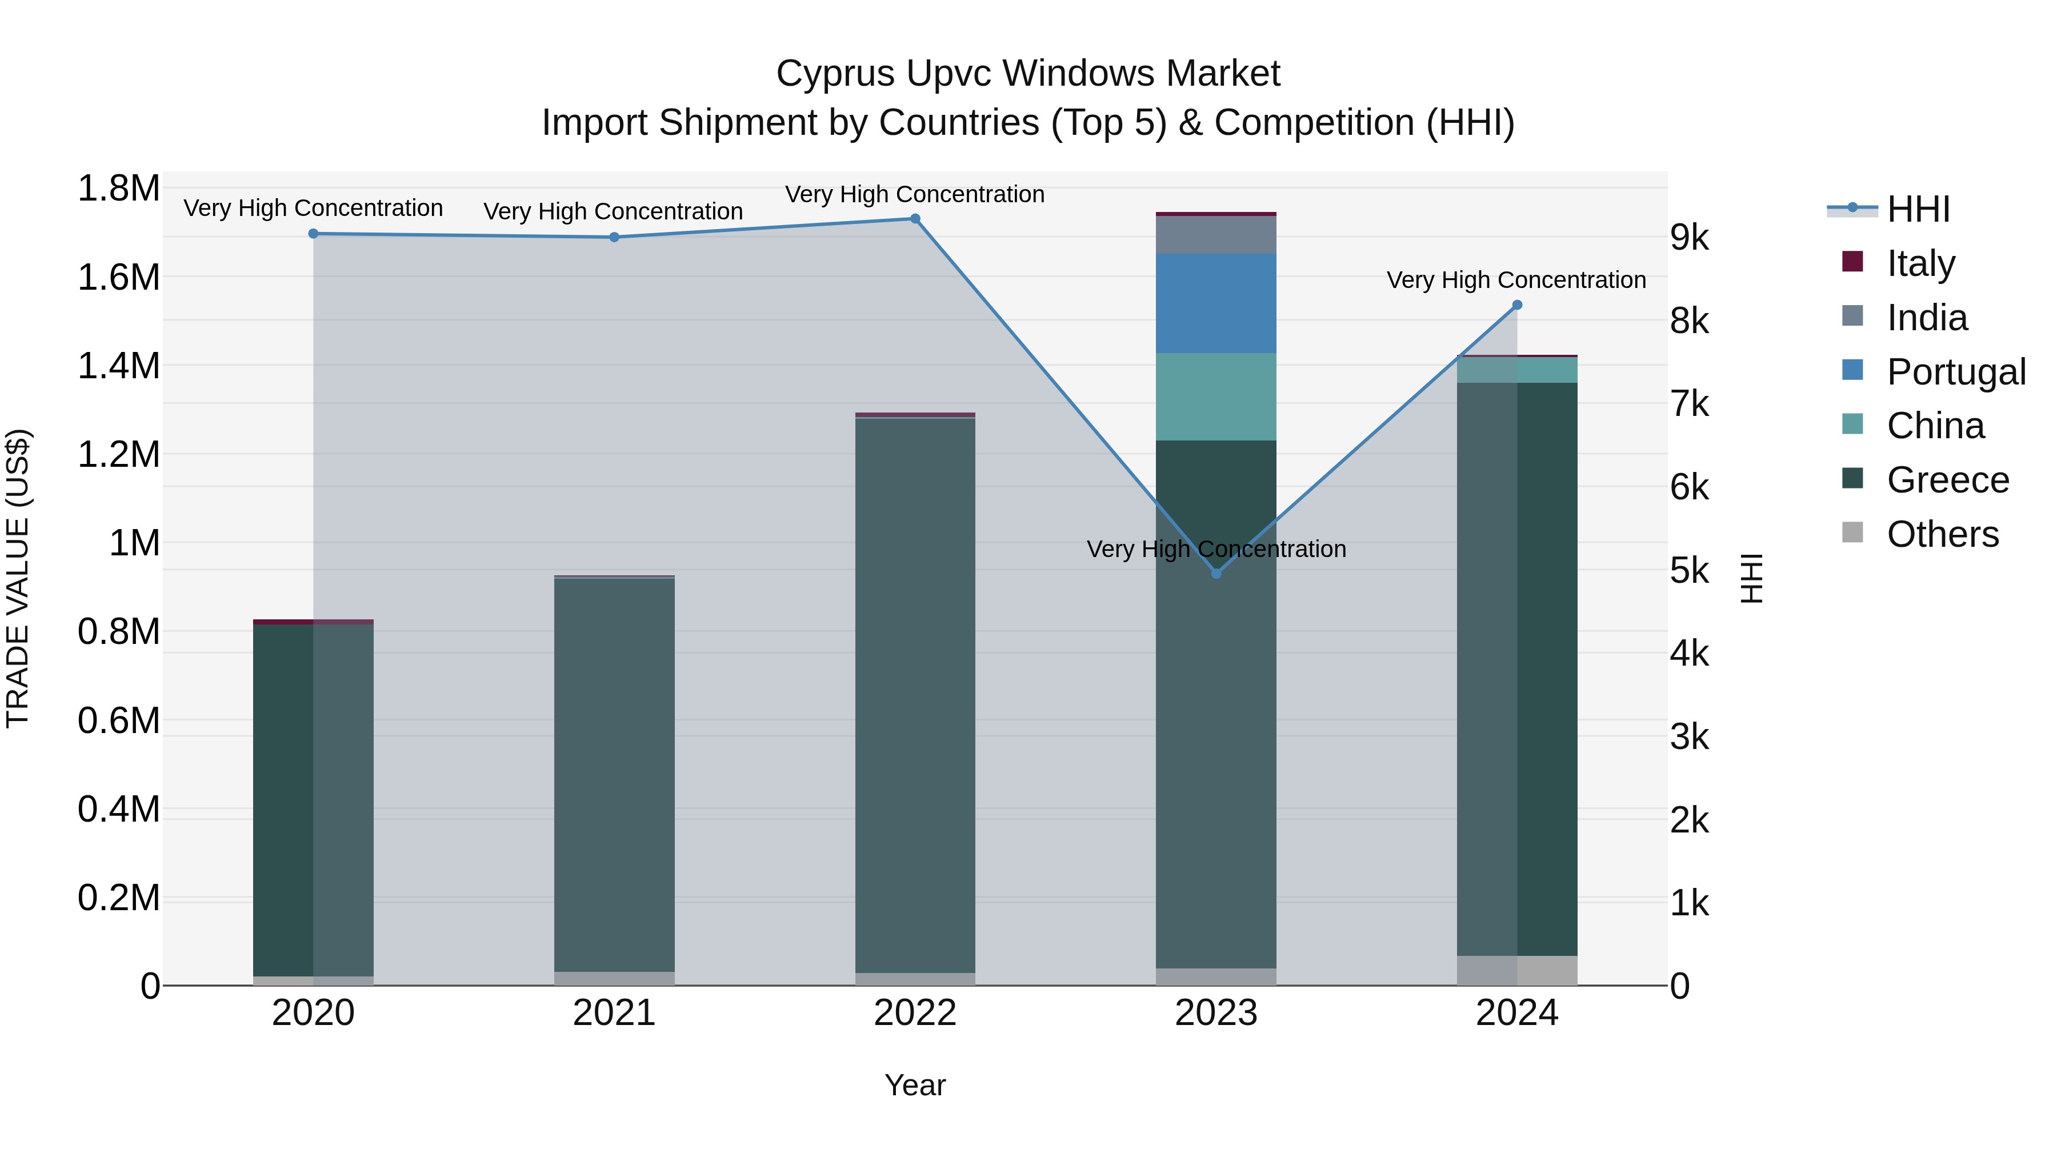Click the Year axis title
This screenshot has width=2057, height=1157.
915,1086
